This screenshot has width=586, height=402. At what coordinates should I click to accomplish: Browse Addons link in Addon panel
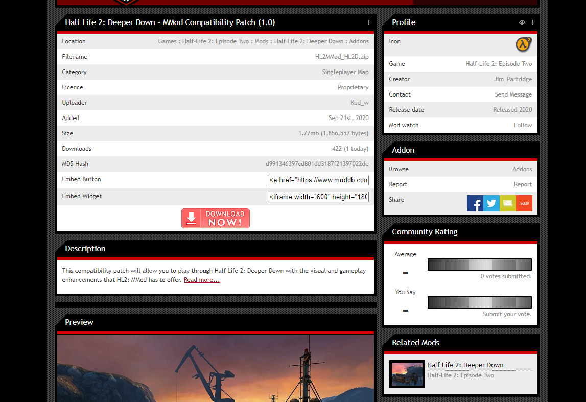tap(522, 169)
